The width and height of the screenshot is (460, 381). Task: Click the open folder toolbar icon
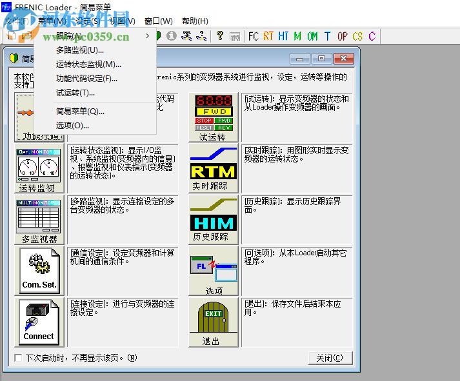26,35
